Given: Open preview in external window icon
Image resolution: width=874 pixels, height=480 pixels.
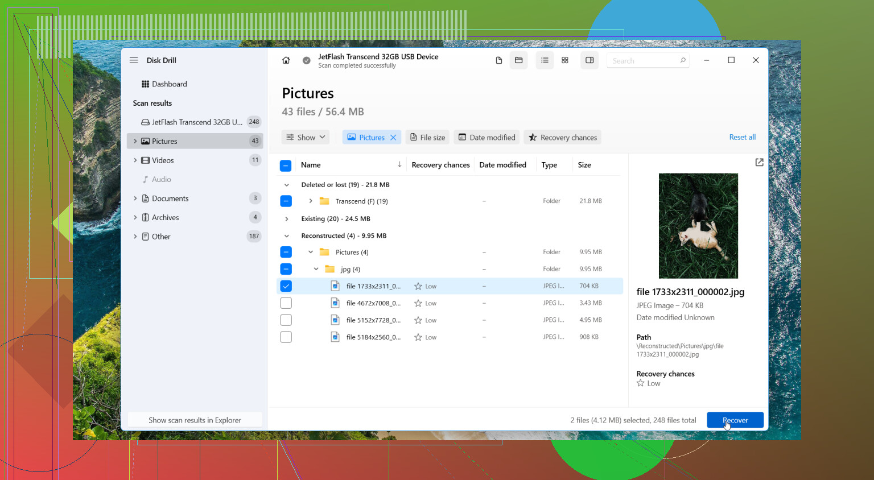Looking at the screenshot, I should click(x=759, y=163).
